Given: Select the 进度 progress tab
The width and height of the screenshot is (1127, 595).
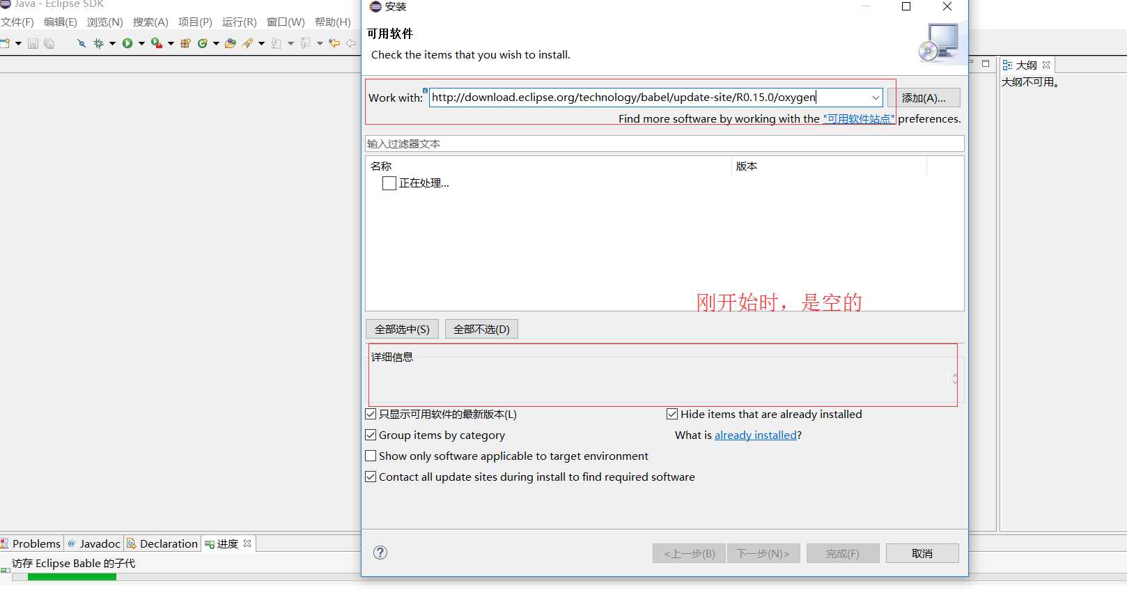Looking at the screenshot, I should pos(227,543).
